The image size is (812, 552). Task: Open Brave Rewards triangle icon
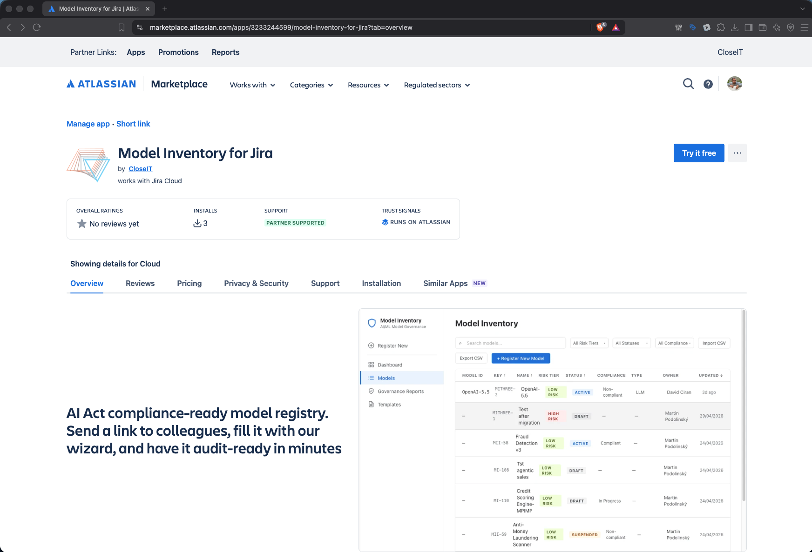click(x=616, y=27)
